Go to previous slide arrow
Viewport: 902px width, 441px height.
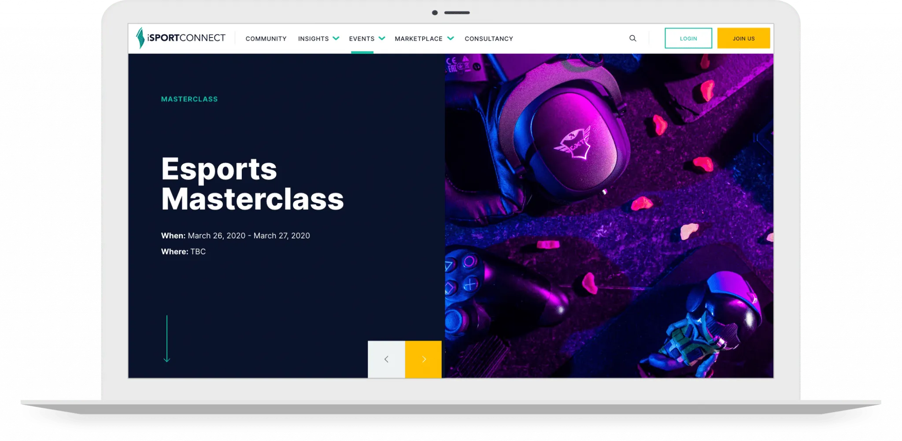[386, 359]
